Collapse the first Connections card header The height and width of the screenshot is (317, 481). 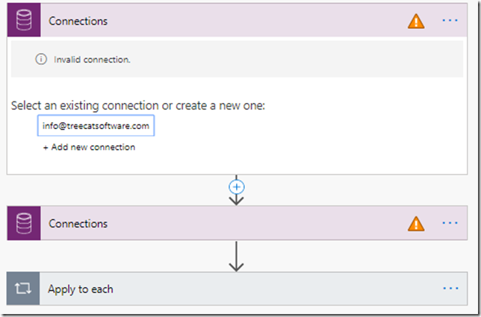coord(238,20)
